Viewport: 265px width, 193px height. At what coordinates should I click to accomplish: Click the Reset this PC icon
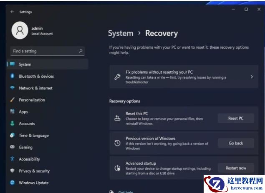point(117,118)
